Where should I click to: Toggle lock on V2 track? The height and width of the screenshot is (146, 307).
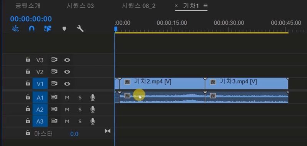coord(28,72)
